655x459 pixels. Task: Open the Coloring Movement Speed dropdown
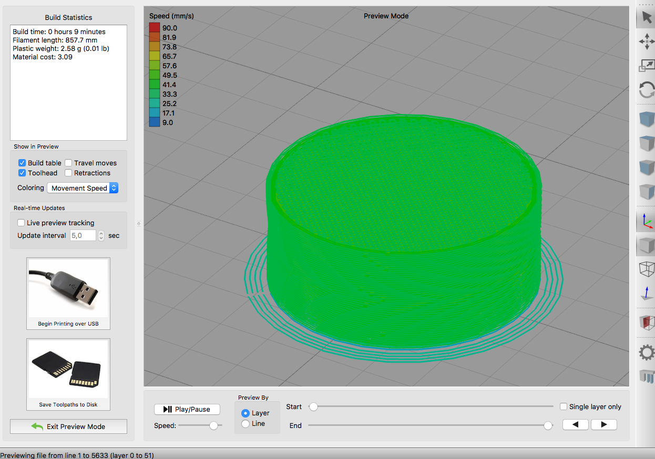[x=83, y=188]
